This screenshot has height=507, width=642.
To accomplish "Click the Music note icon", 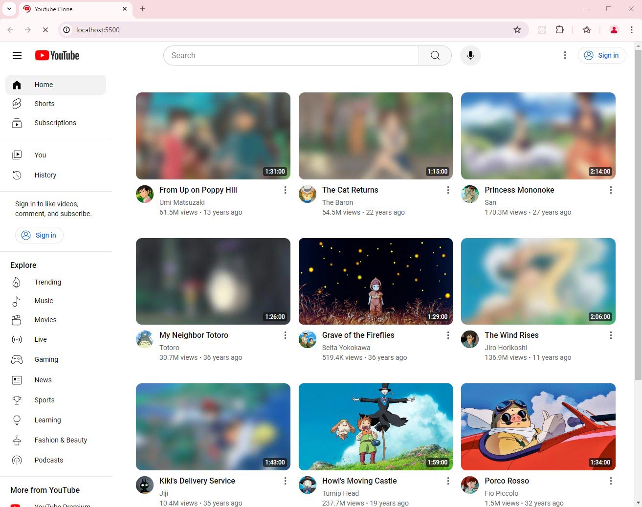I will [x=17, y=301].
